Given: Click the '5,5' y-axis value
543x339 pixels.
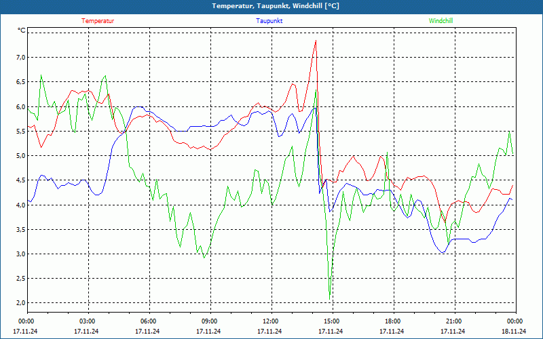Looking at the screenshot, I should tap(22, 131).
